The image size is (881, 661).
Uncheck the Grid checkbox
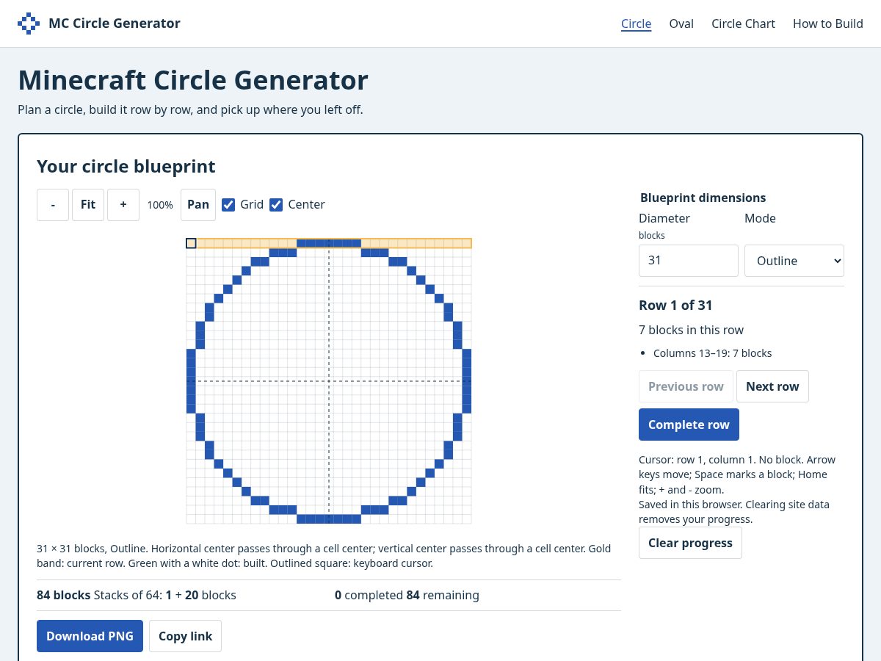[228, 205]
